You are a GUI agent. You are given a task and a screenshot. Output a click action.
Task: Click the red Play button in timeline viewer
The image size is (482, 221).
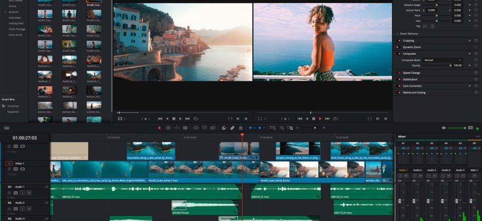pyautogui.click(x=320, y=119)
